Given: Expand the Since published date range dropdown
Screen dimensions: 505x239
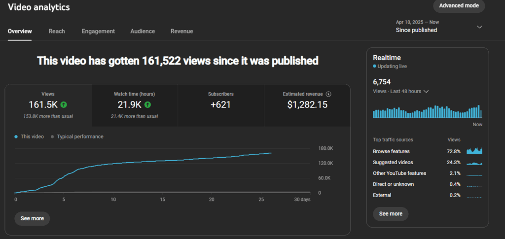Looking at the screenshot, I should pos(479,27).
